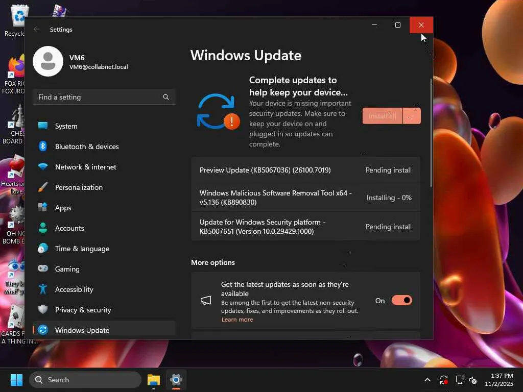Open File Explorer from the taskbar
The width and height of the screenshot is (523, 392).
154,380
